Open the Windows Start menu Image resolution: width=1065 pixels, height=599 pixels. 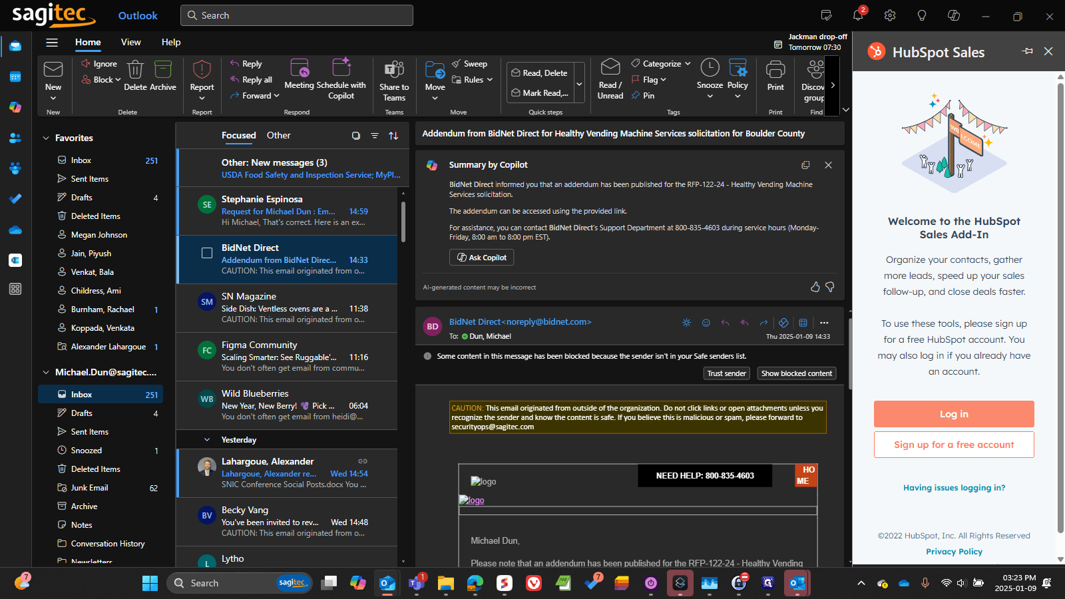click(150, 583)
